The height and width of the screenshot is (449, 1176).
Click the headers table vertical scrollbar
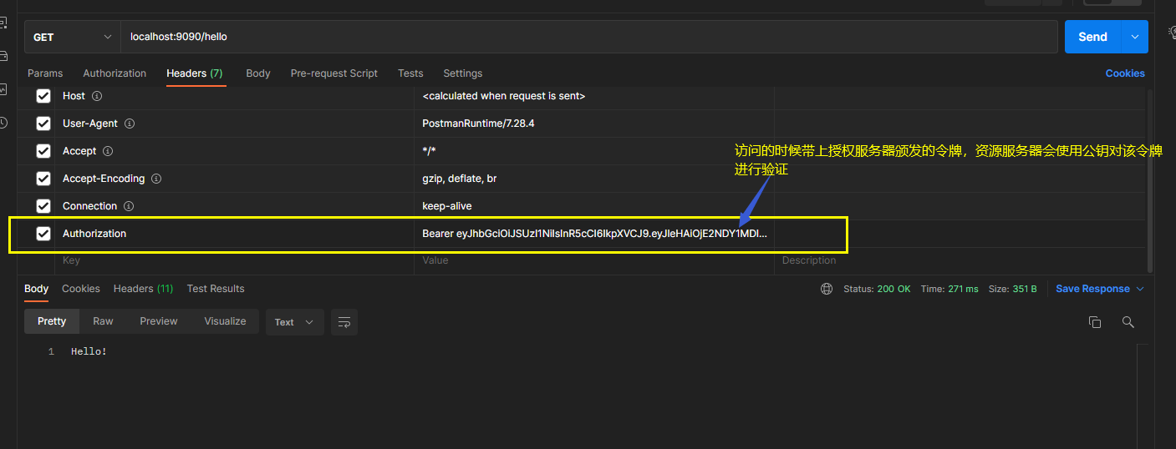tap(1150, 179)
